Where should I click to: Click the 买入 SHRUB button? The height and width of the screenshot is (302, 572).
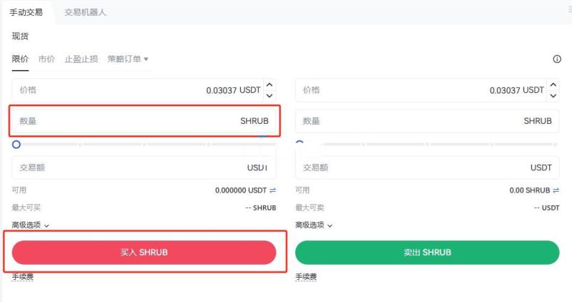[x=144, y=253]
